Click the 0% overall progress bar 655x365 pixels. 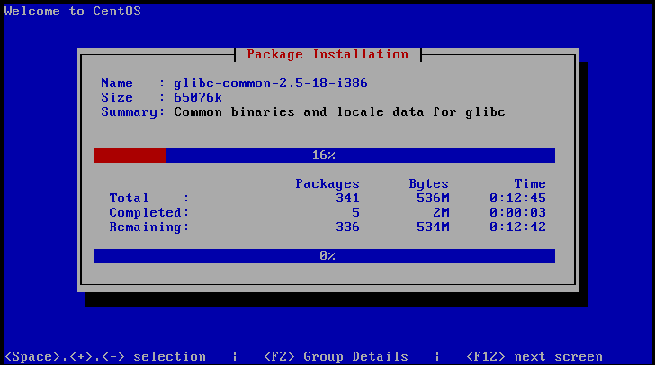pos(324,256)
